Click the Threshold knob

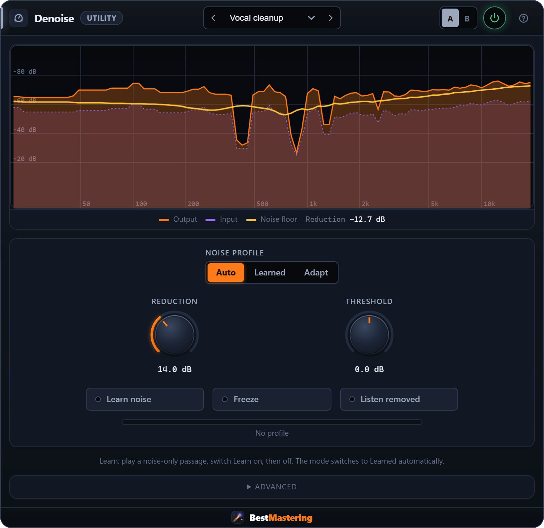pos(369,335)
